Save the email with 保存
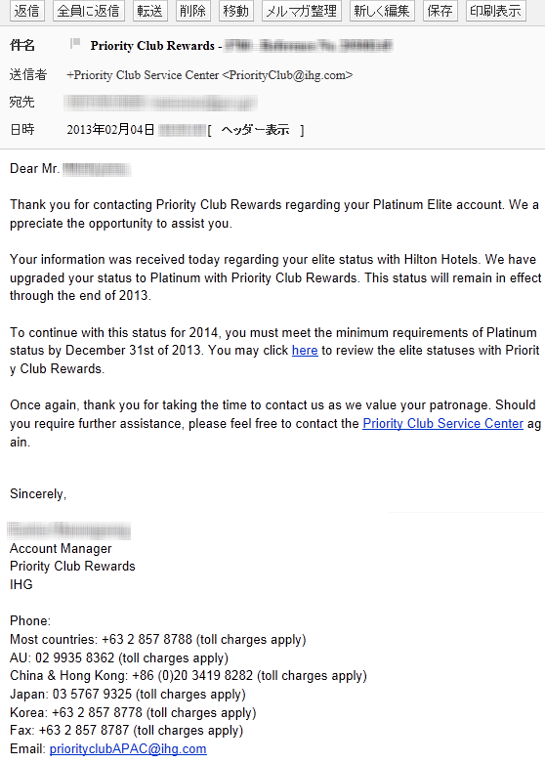This screenshot has height=763, width=545. click(440, 11)
